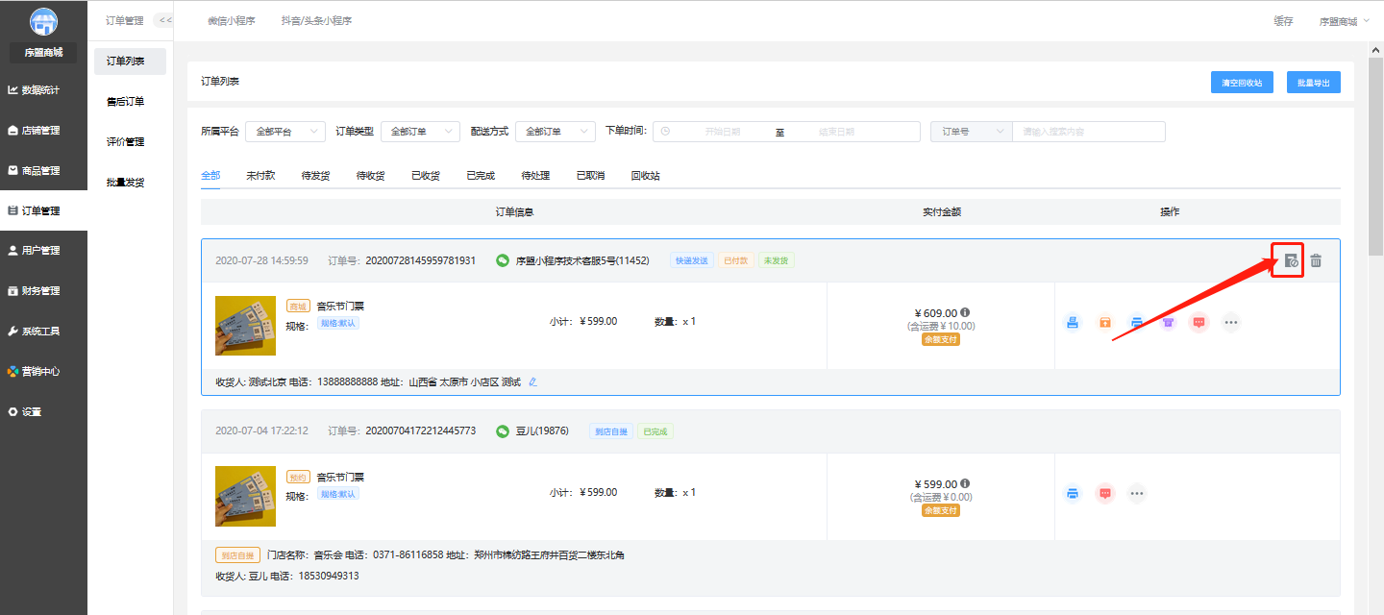Open the 所属平台 dropdown
Viewport: 1384px width, 615px height.
point(285,132)
